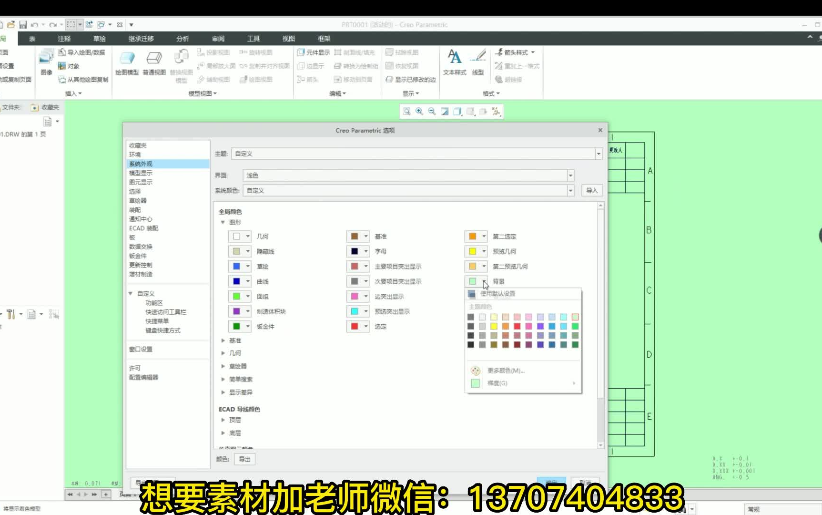
Task: Click the add sheet plus button at bottom
Action: [x=106, y=494]
